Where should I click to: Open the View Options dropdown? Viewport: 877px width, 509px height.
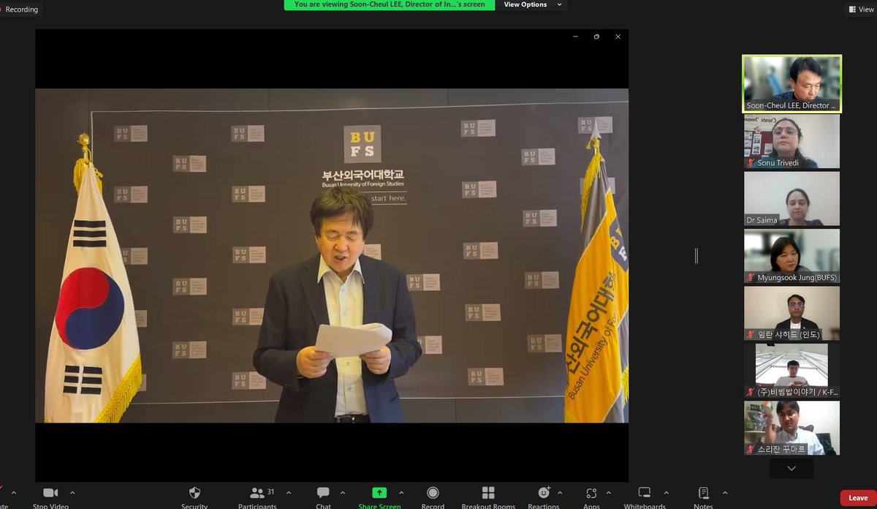tap(534, 4)
